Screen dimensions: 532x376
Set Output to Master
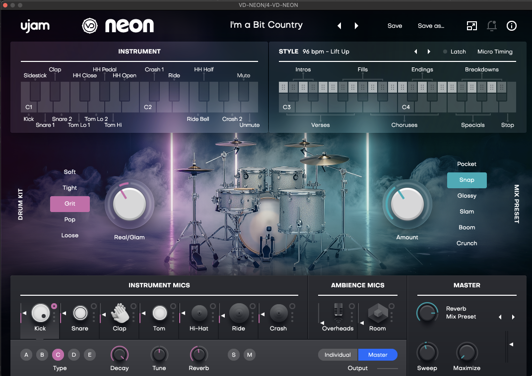pos(378,355)
